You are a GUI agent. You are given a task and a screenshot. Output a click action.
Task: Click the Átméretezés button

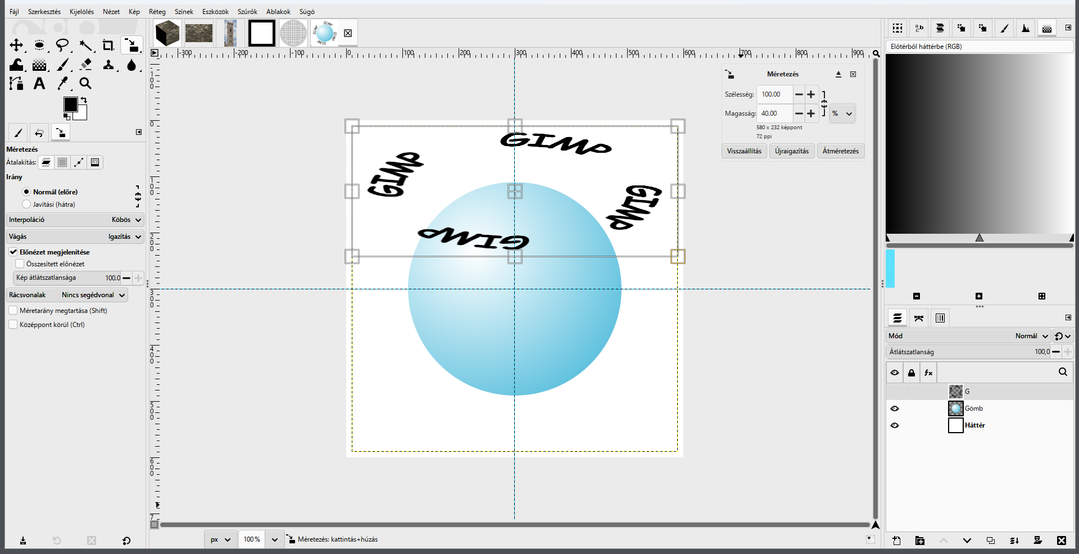841,151
